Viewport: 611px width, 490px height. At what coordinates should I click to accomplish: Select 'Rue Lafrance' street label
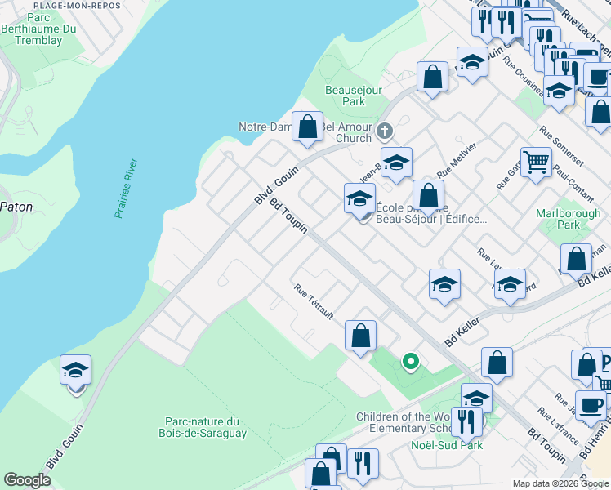(558, 426)
